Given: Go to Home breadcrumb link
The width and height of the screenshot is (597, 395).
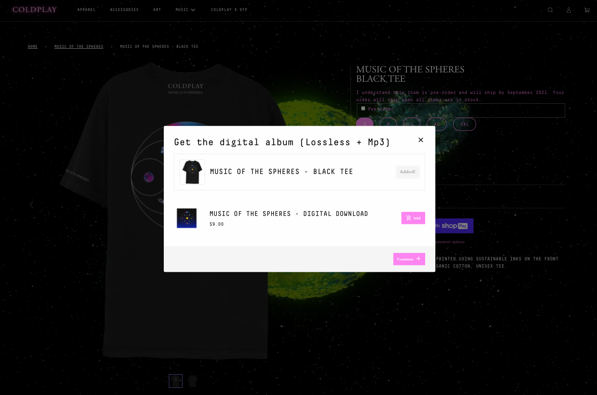Looking at the screenshot, I should click(x=33, y=47).
